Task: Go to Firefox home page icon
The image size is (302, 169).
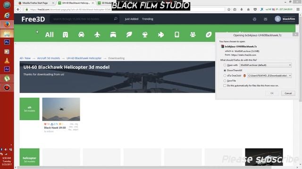Action: (248, 9)
